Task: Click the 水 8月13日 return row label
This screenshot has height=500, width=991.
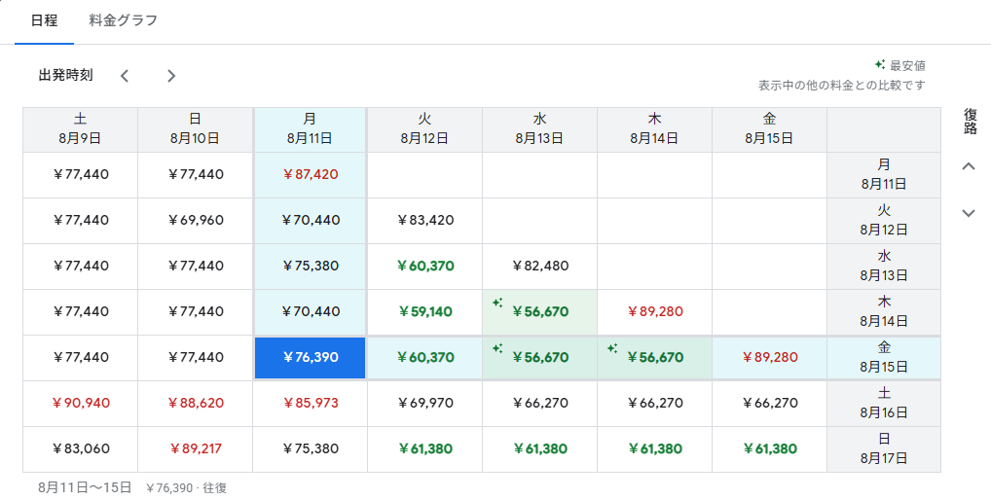Action: coord(884,266)
